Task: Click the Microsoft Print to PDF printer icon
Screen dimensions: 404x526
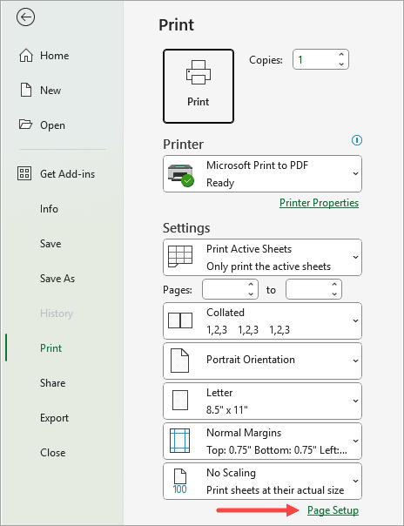Action: click(181, 175)
